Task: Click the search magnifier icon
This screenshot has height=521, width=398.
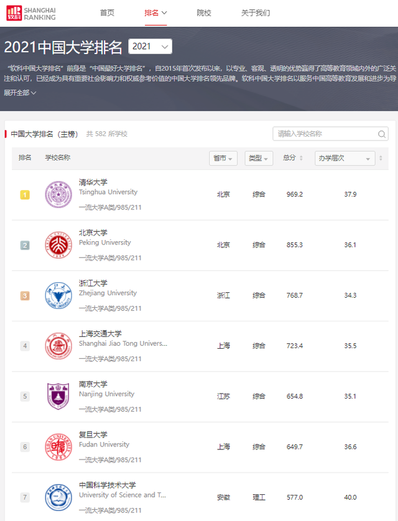Action: click(x=381, y=134)
